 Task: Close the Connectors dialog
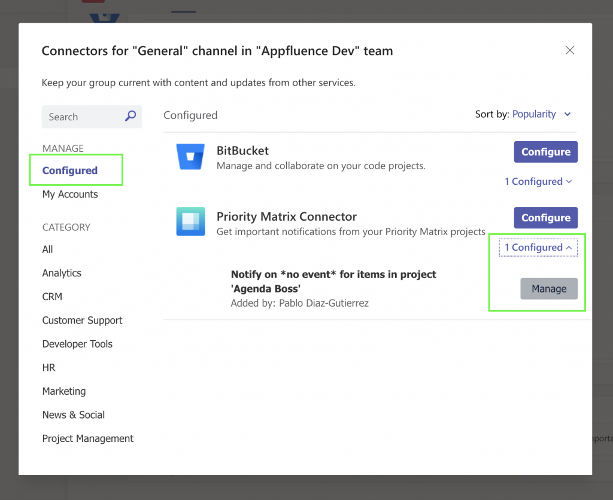tap(569, 50)
